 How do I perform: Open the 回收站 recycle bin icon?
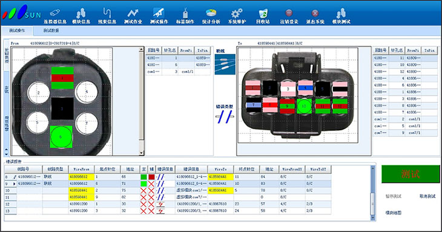pos(263,16)
